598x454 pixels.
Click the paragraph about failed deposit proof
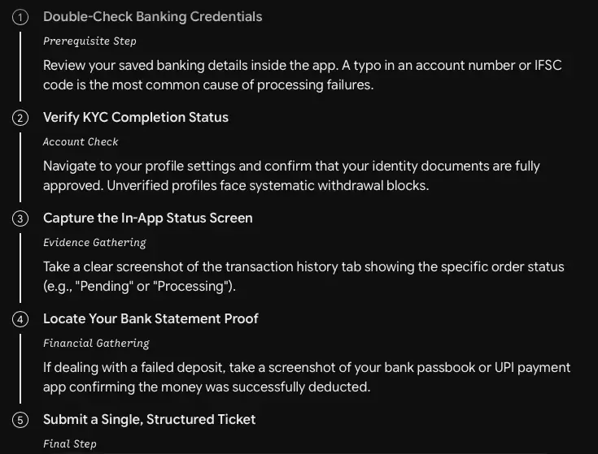pos(307,377)
